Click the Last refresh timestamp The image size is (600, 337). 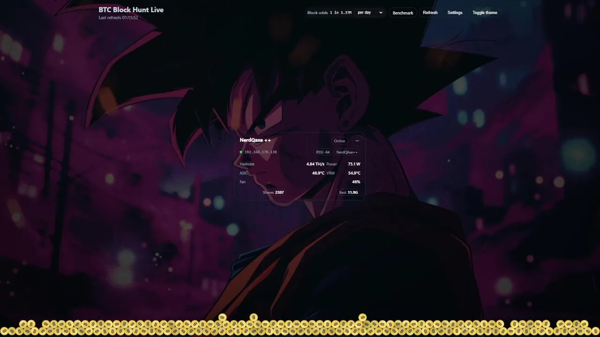[118, 18]
